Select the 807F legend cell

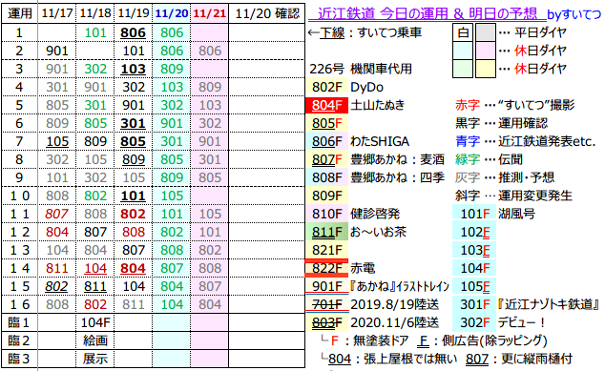point(326,159)
